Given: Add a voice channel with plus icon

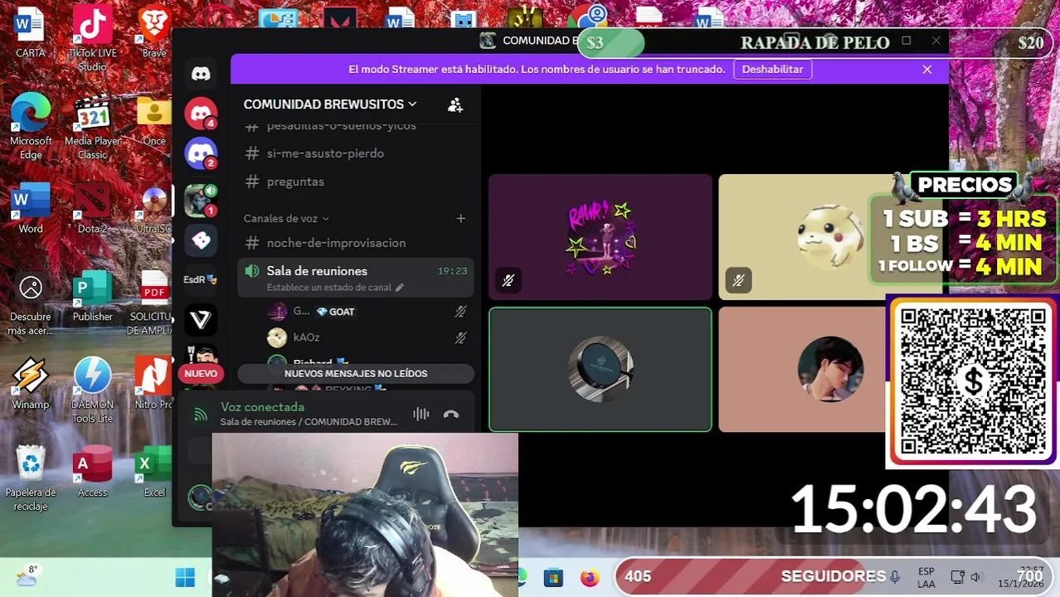Looking at the screenshot, I should coord(460,218).
